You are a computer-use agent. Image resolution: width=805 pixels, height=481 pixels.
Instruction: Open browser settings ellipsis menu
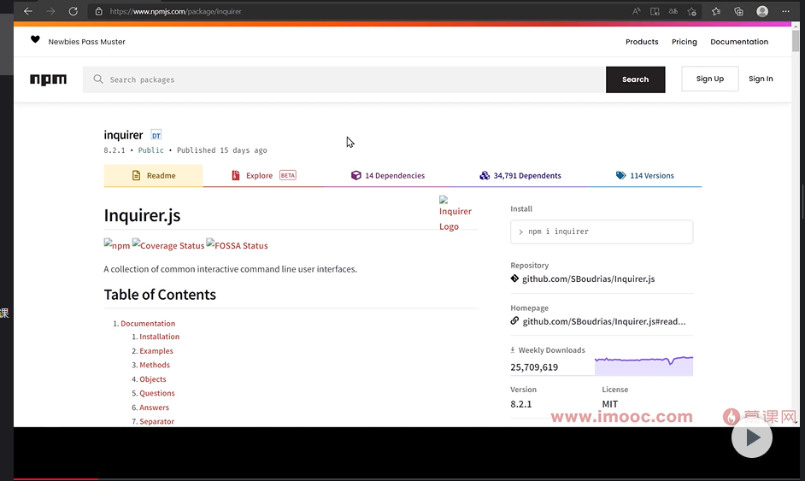pos(785,11)
